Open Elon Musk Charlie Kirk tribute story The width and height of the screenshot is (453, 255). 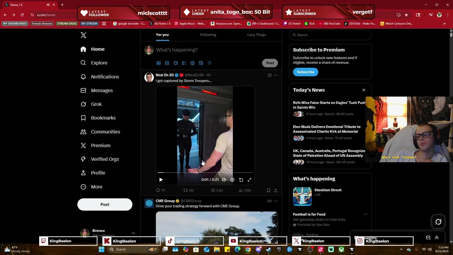coord(327,129)
